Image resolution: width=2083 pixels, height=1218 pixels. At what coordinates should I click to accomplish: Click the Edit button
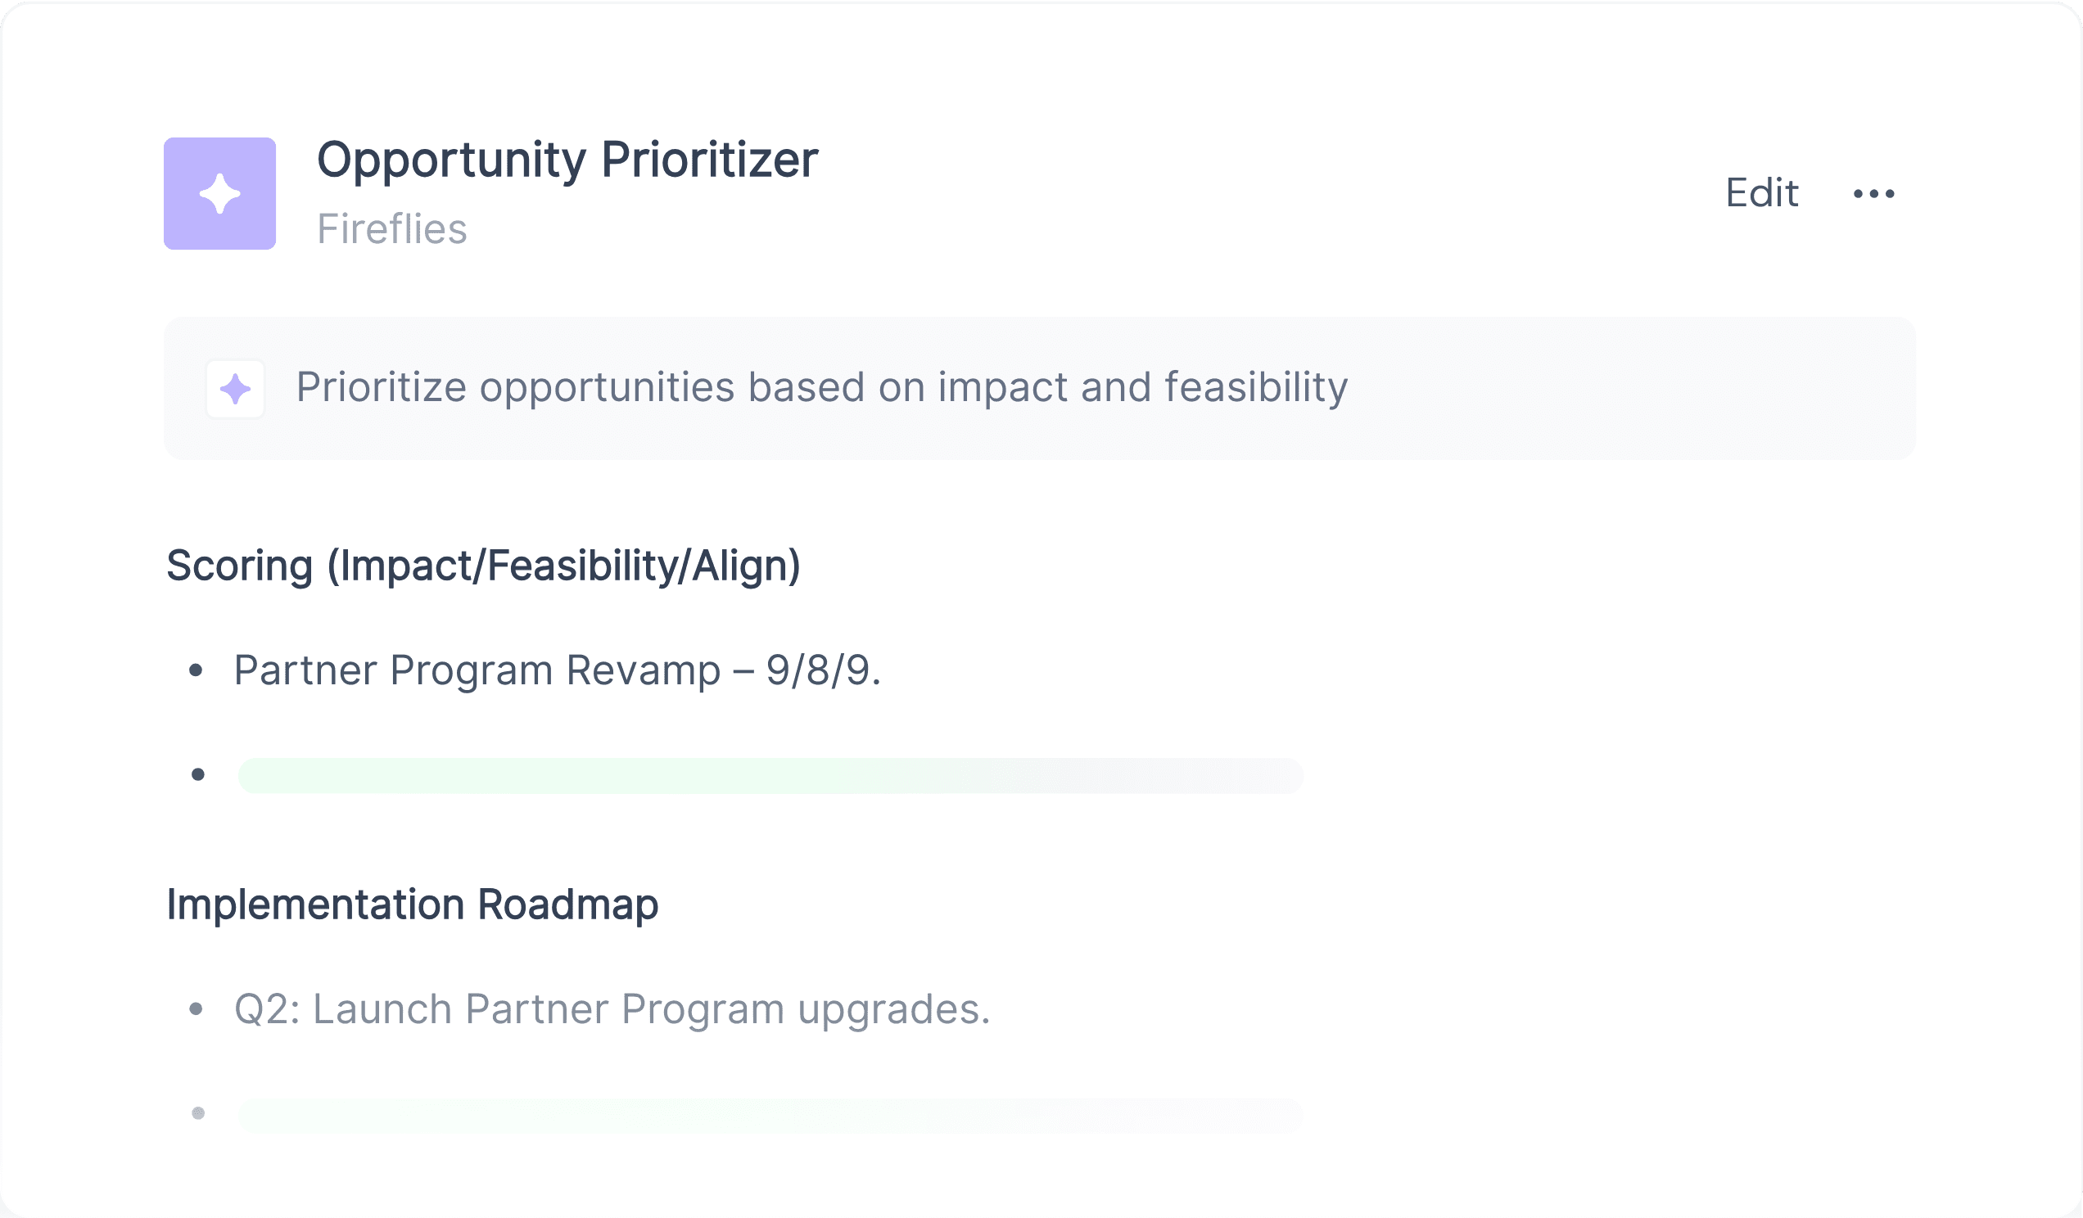pos(1761,193)
